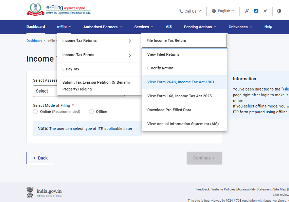This screenshot has height=202, width=289.
Task: Select View Form 168, Income Tax Act 2025
Action: 184,96
